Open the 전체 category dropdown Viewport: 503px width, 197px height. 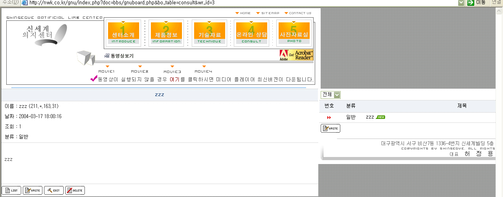click(x=331, y=95)
